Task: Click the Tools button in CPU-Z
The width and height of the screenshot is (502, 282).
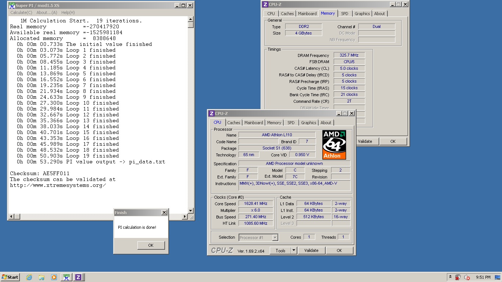Action: (280, 250)
